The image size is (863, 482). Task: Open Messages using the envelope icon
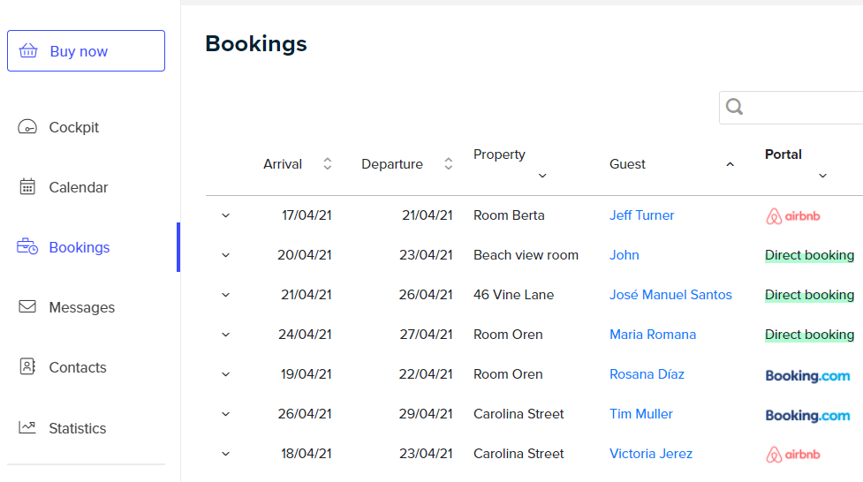27,306
